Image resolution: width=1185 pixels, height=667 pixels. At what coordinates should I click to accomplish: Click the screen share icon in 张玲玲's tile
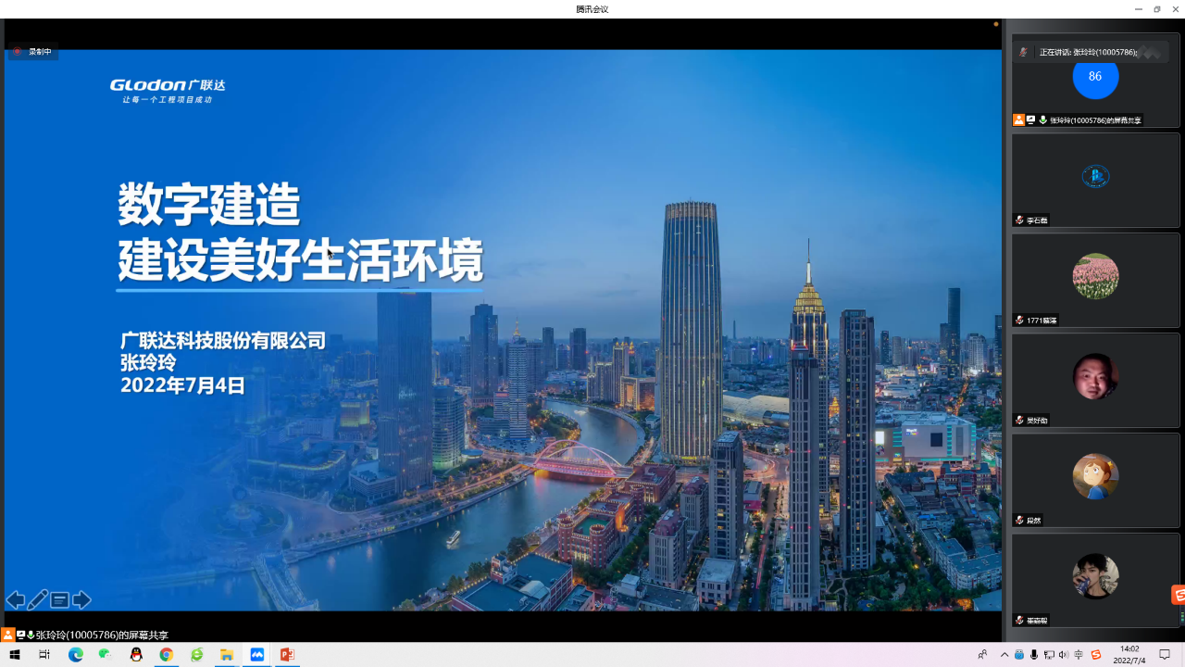pyautogui.click(x=1030, y=120)
